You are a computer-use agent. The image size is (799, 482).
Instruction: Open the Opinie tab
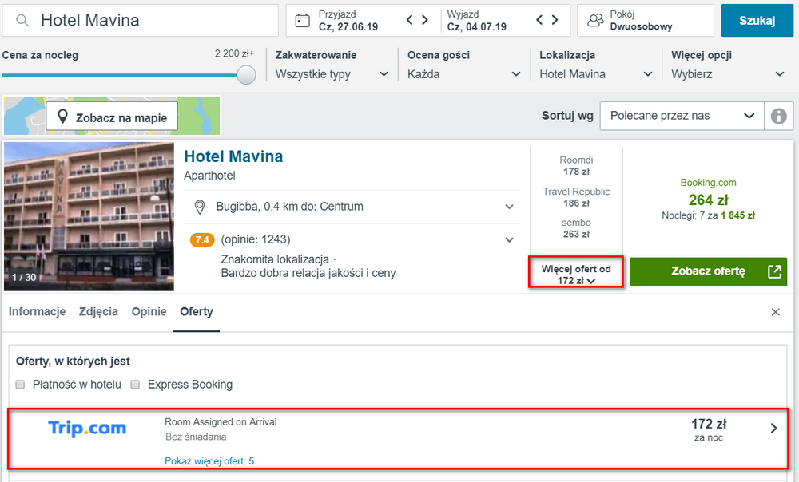[149, 311]
